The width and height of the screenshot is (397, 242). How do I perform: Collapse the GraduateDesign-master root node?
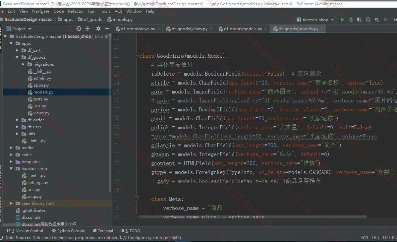click(x=5, y=36)
